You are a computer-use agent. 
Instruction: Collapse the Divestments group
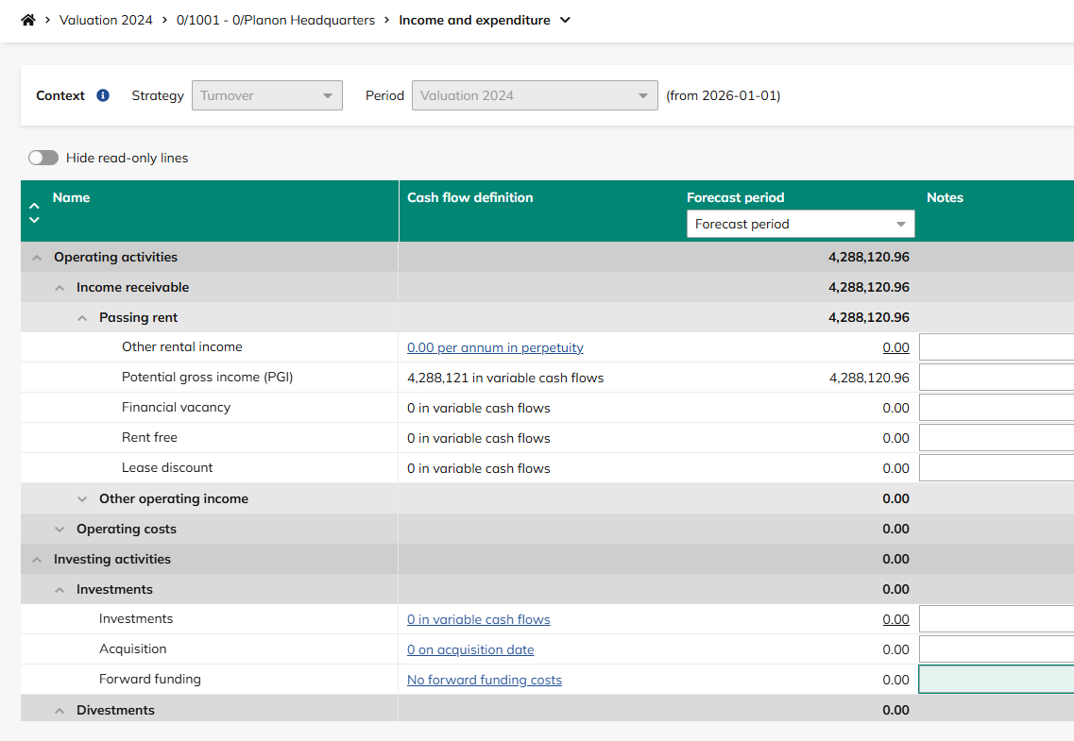pos(60,710)
